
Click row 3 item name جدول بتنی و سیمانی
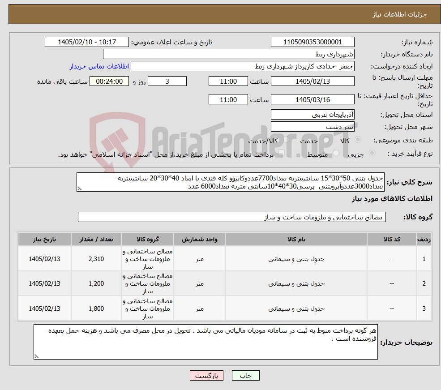tap(296, 309)
